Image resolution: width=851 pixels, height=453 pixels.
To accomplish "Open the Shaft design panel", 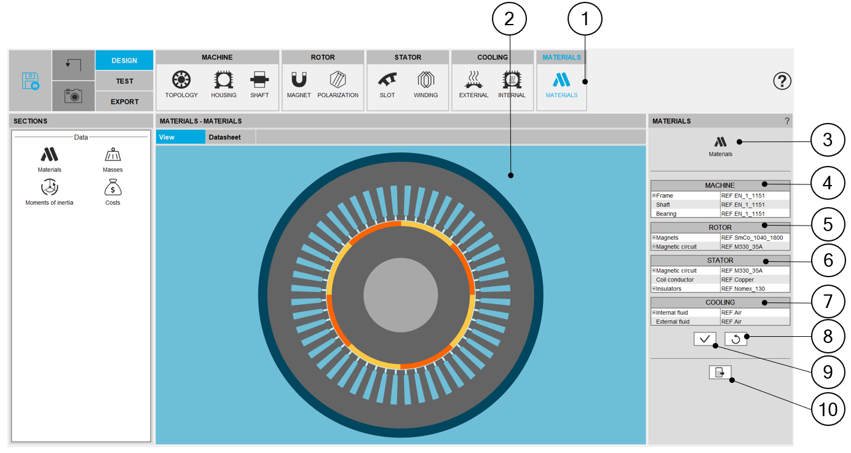I will (259, 80).
